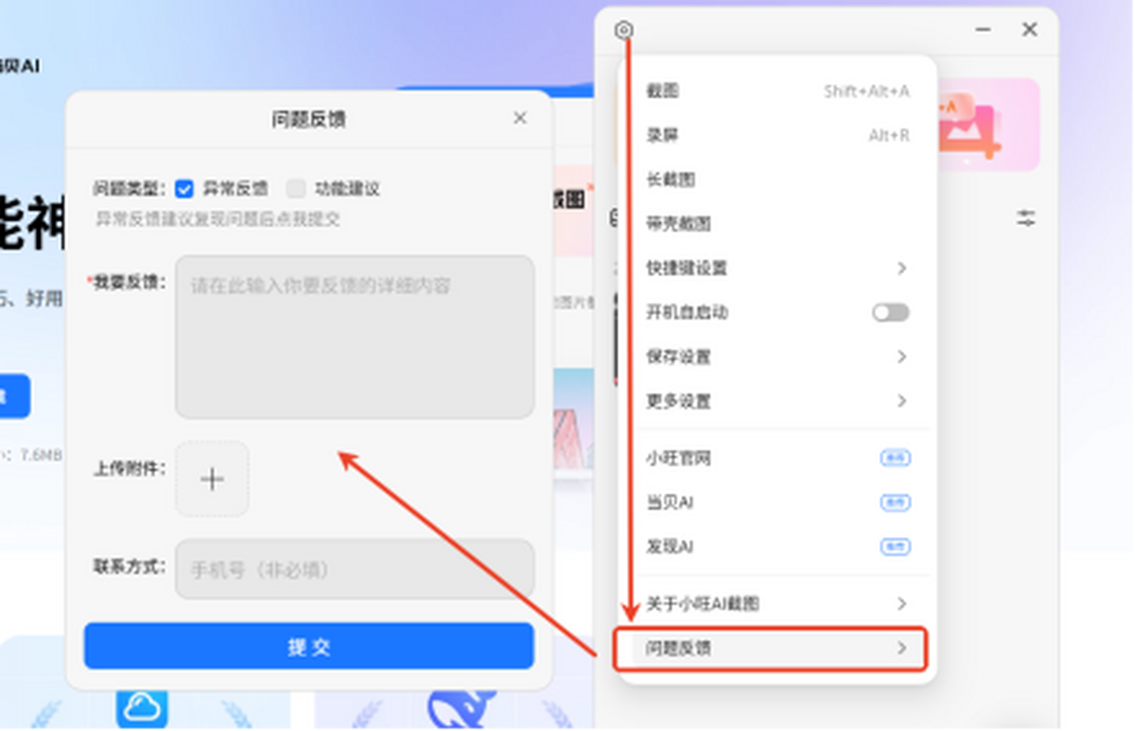Close the 问题反馈 dialog

519,118
